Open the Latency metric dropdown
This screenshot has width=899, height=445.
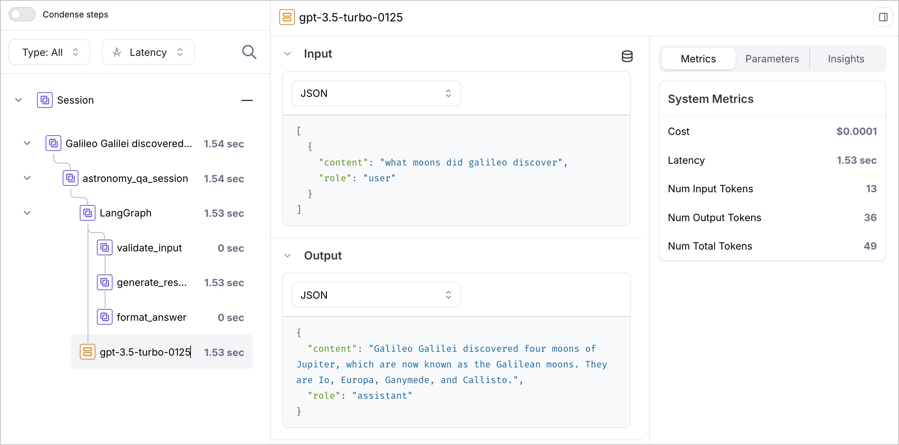[148, 52]
